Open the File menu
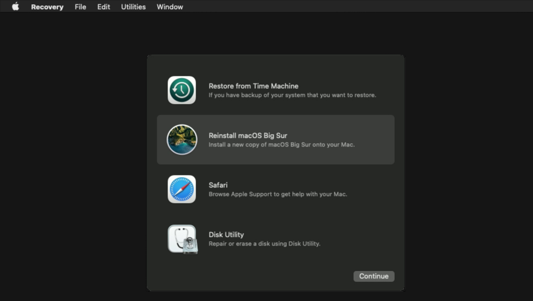This screenshot has width=533, height=301. click(80, 7)
